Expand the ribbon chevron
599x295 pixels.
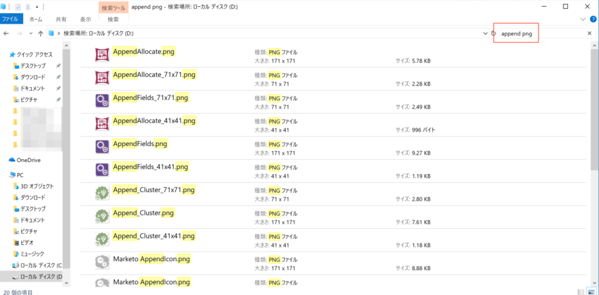583,19
